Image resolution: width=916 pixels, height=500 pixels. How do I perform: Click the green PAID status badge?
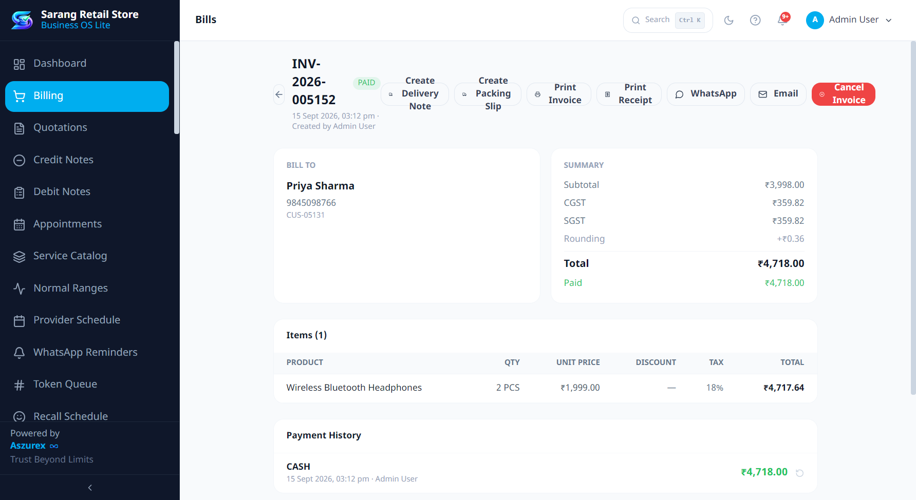[366, 83]
